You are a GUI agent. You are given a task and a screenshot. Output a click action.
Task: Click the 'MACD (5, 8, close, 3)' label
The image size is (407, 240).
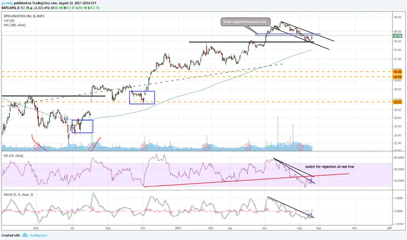(x=18, y=194)
